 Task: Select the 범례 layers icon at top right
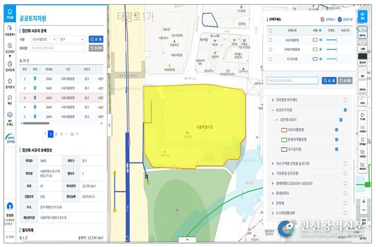(362, 15)
